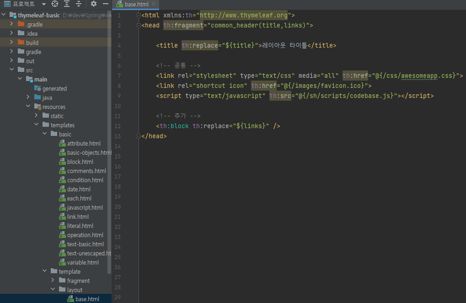The height and width of the screenshot is (303, 466).
Task: Open attribute.html file
Action: point(84,144)
